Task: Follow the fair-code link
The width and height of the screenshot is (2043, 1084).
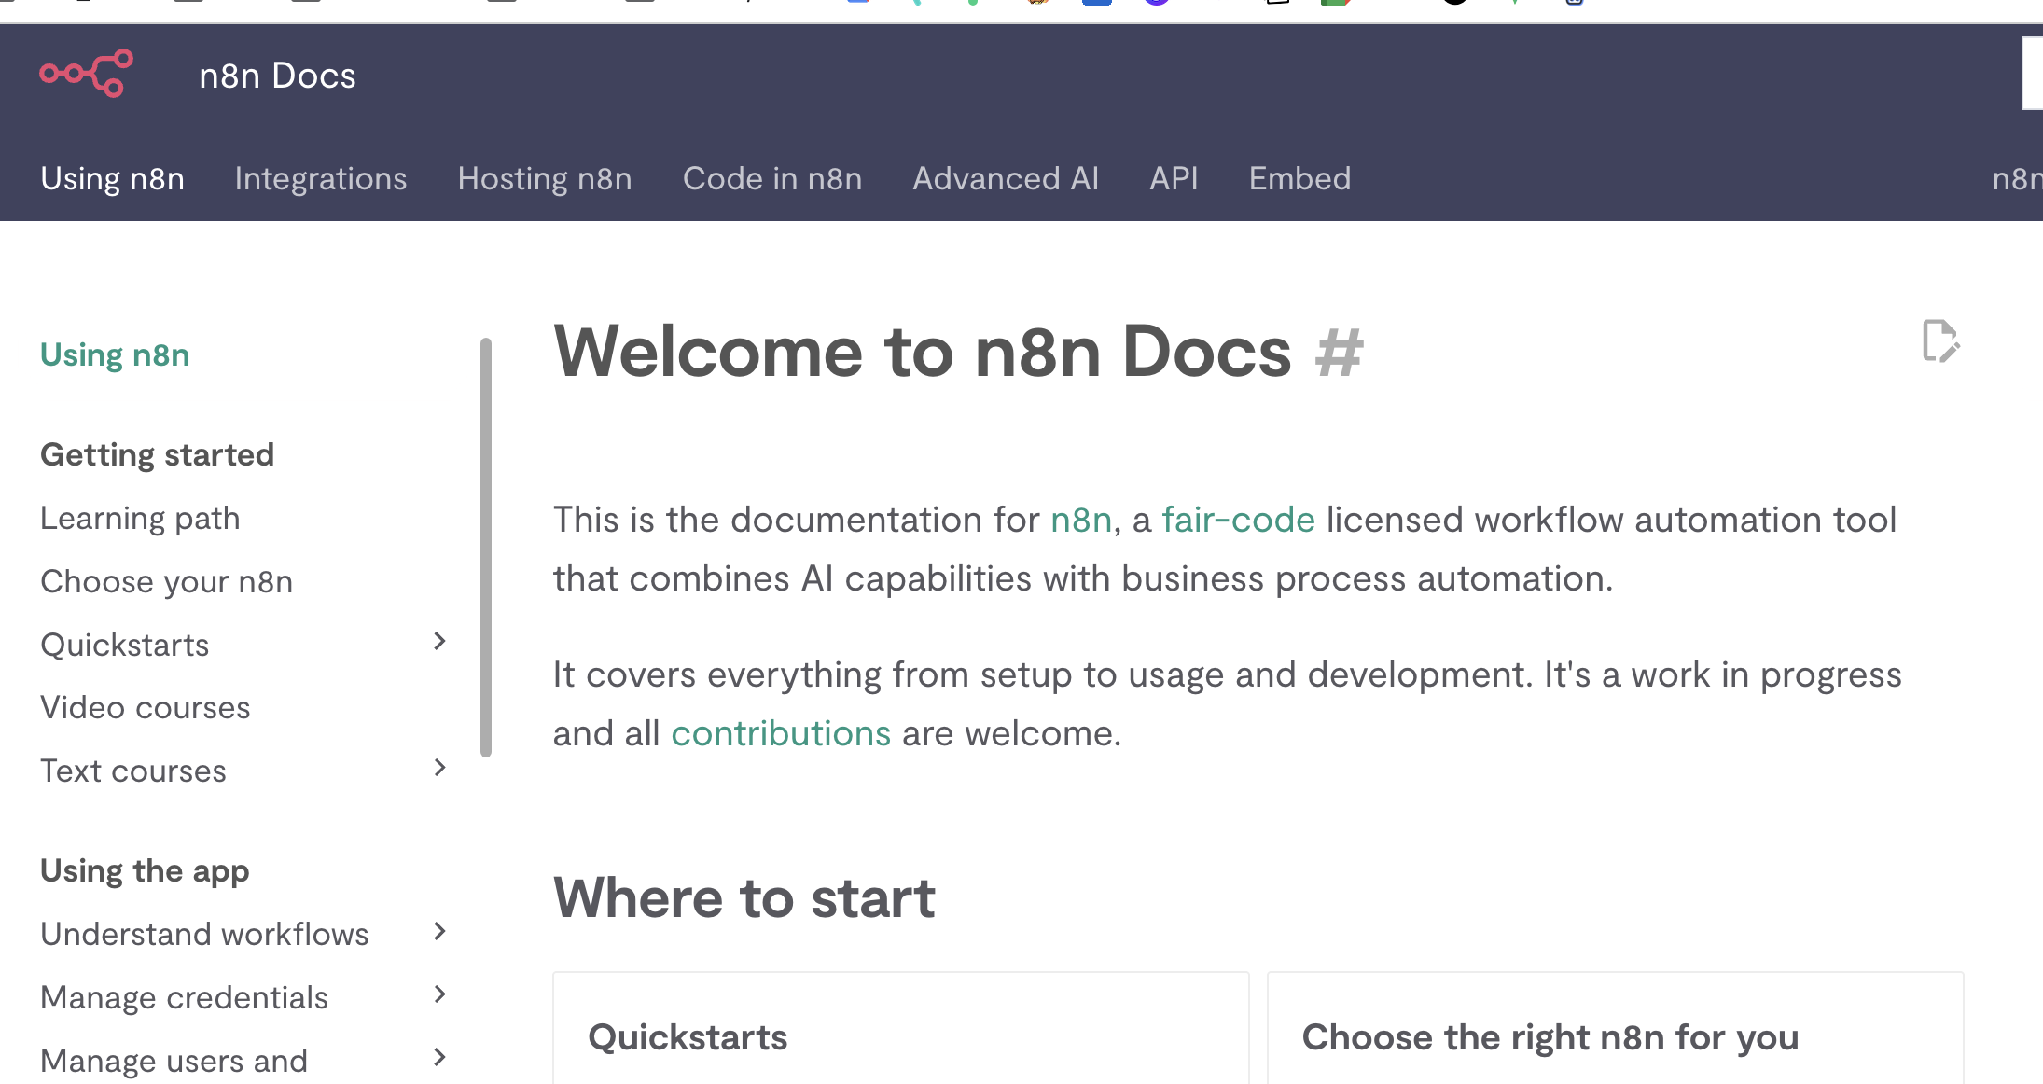Action: (x=1238, y=520)
